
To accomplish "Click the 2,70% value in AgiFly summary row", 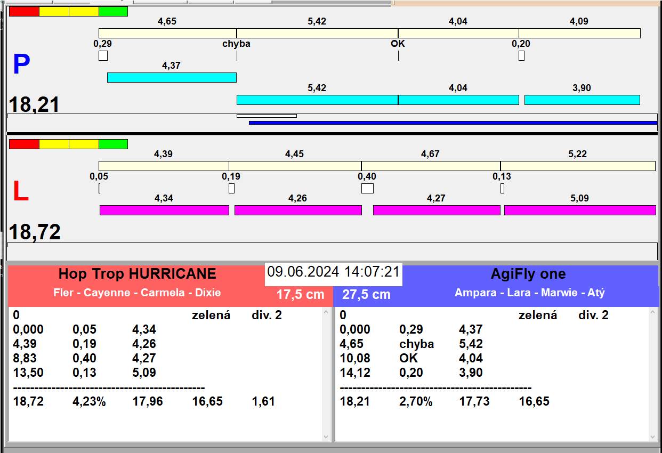I will click(x=416, y=401).
